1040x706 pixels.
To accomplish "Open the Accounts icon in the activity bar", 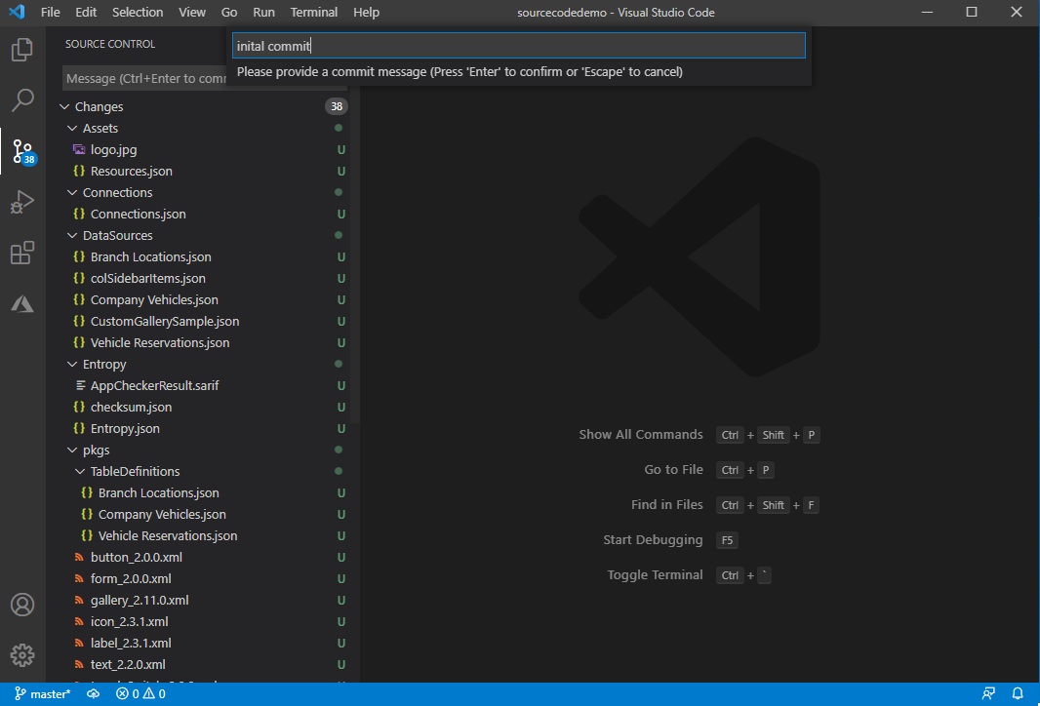I will (22, 605).
